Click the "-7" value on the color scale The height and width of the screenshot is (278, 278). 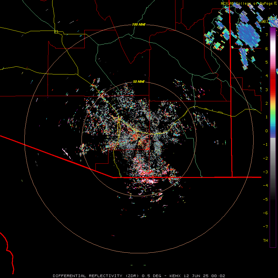click(x=265, y=227)
